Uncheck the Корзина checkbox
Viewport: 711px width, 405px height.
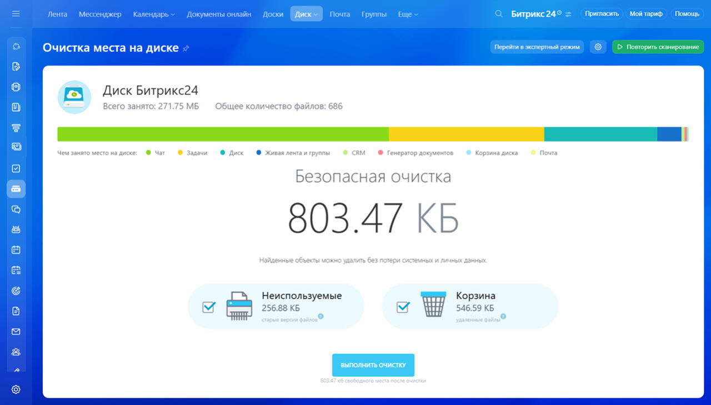pyautogui.click(x=403, y=307)
